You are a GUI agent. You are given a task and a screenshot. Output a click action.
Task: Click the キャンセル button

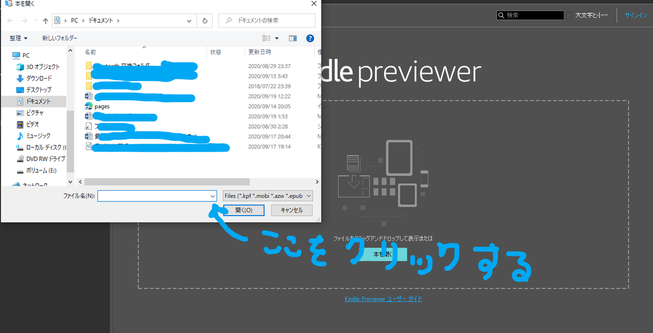tap(291, 210)
